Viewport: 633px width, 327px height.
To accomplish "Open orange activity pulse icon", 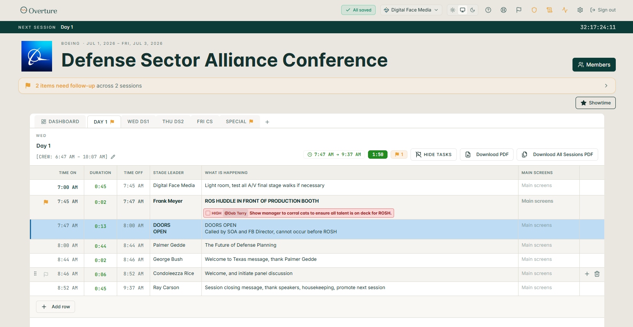I will click(x=565, y=10).
